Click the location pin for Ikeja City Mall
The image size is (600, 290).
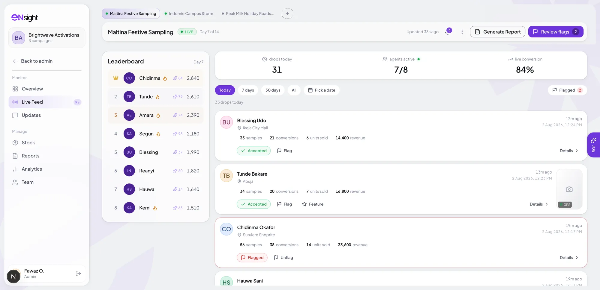pos(239,128)
